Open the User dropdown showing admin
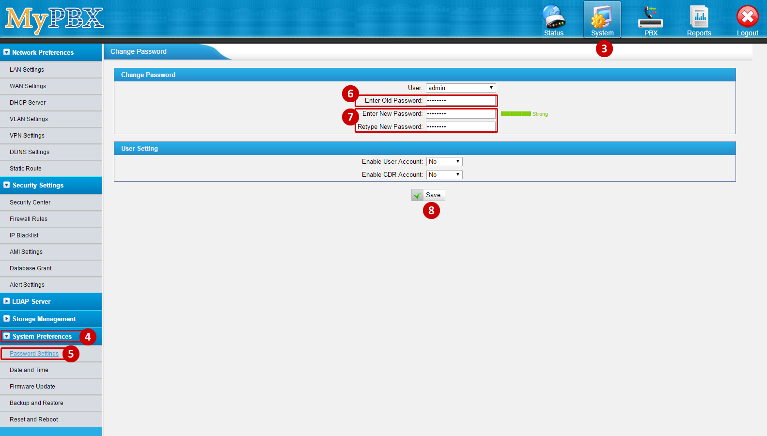 point(460,88)
